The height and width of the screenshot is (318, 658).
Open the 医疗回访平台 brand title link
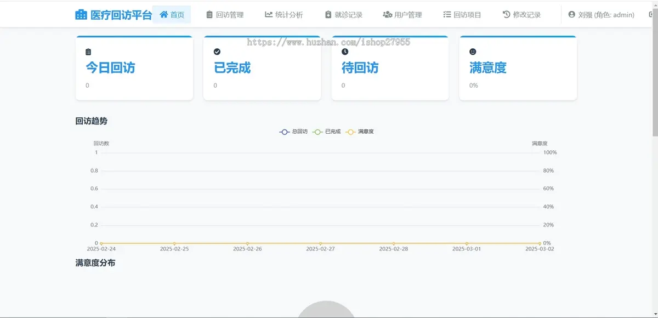click(114, 15)
